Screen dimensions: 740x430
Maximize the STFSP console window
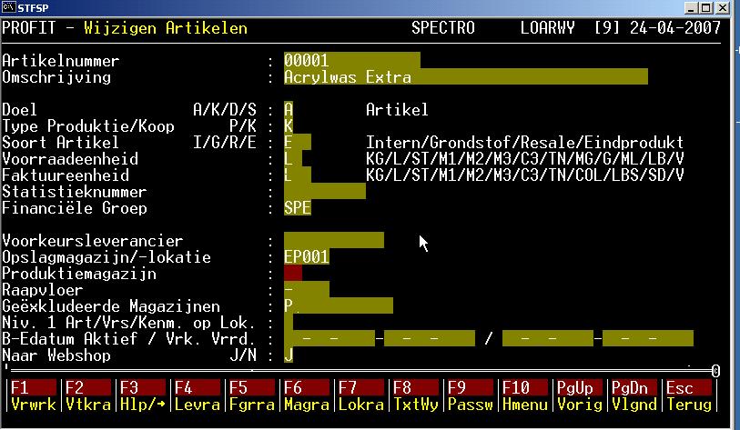pyautogui.click(x=706, y=7)
